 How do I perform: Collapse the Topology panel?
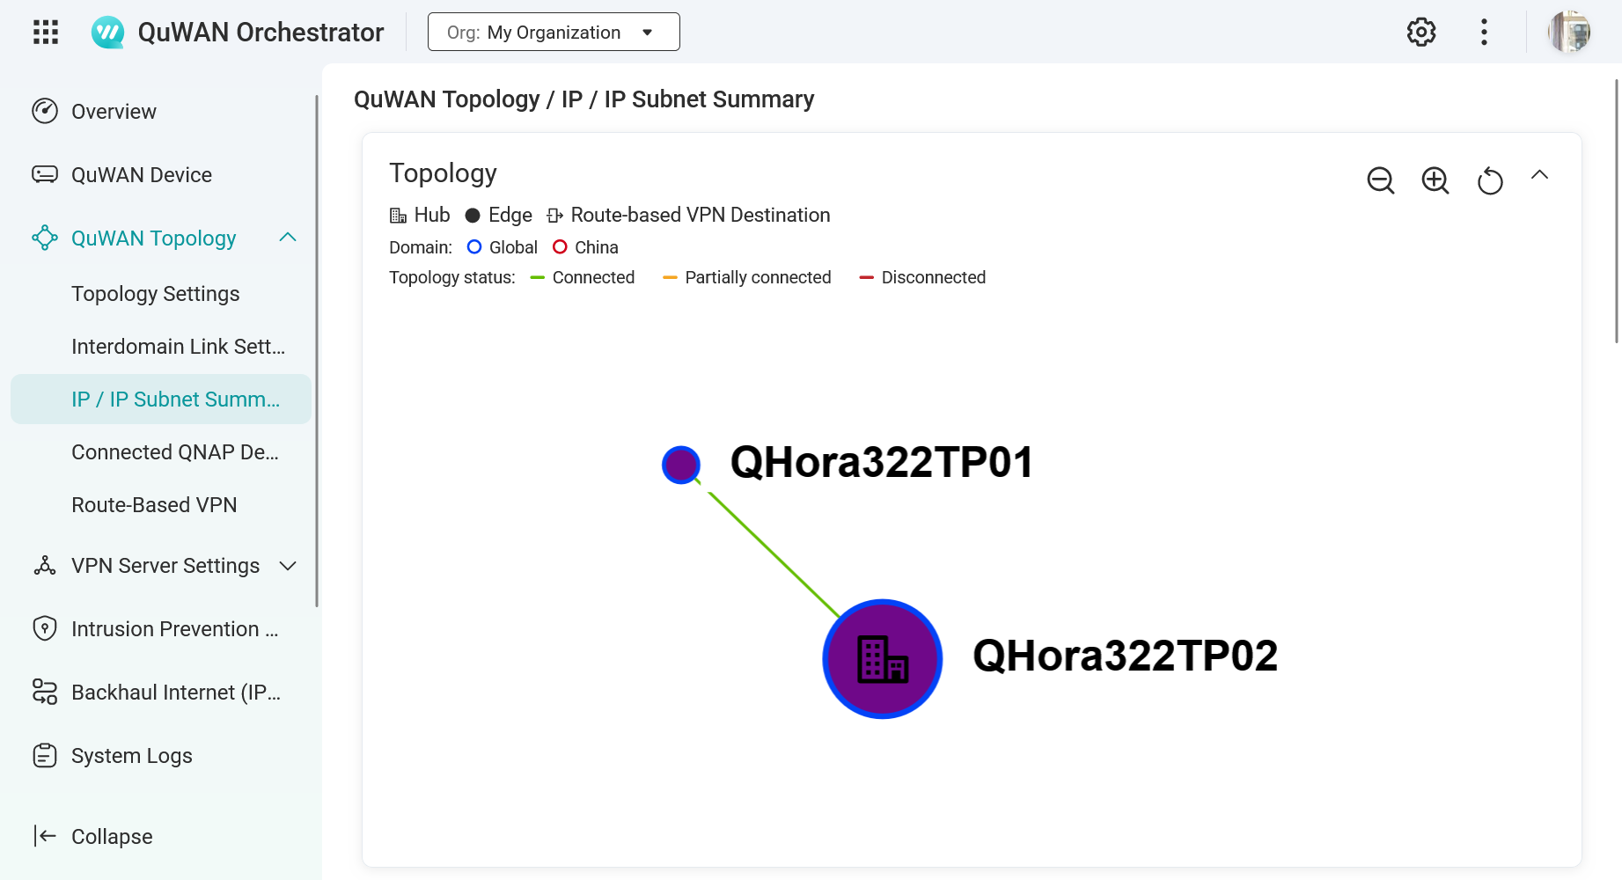point(1539,175)
